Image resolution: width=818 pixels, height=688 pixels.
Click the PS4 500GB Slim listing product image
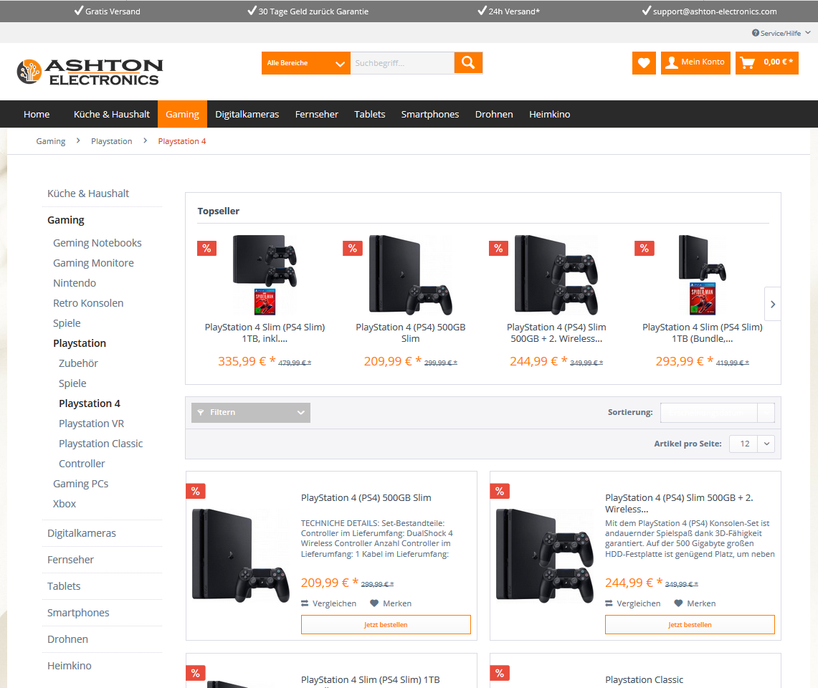click(241, 555)
